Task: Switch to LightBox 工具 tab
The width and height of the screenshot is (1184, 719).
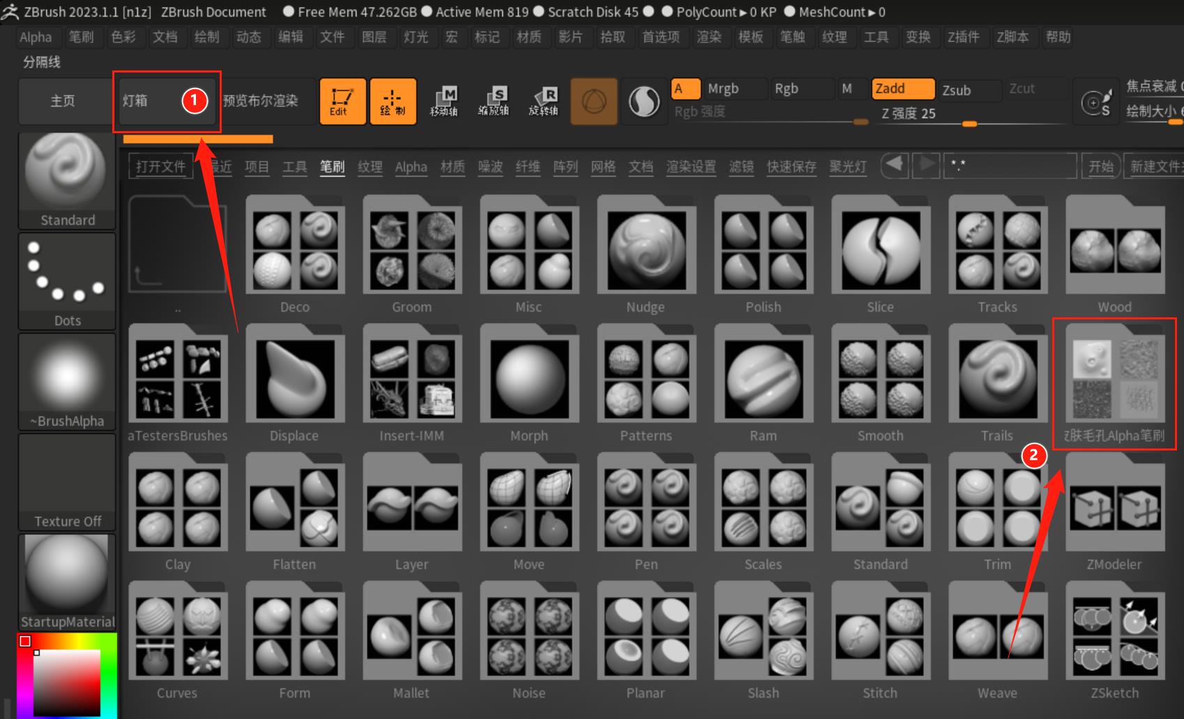Action: pyautogui.click(x=294, y=167)
